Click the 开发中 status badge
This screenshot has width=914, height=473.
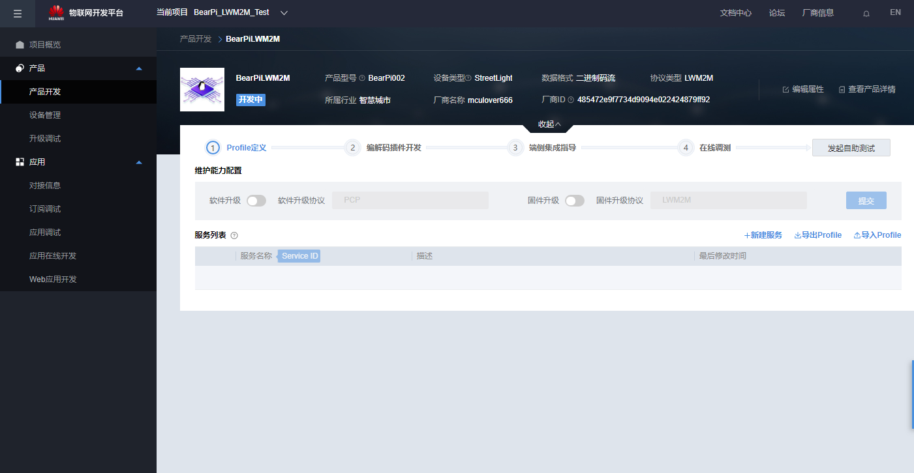251,100
